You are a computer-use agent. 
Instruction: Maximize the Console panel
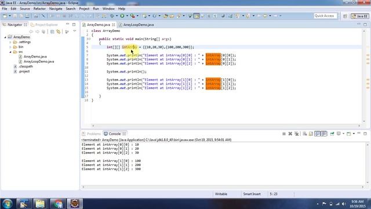[x=365, y=134]
